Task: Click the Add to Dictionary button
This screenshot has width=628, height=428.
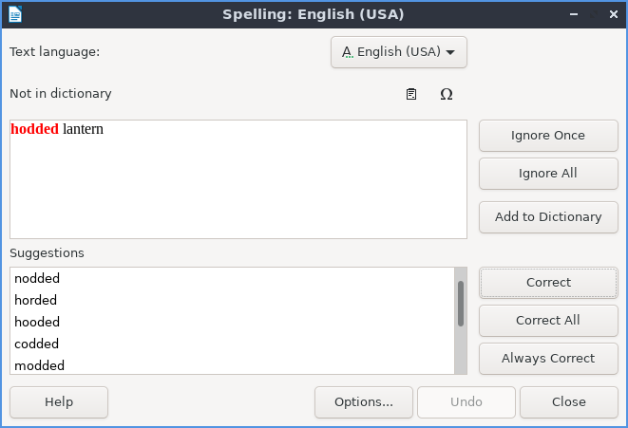Action: (548, 216)
